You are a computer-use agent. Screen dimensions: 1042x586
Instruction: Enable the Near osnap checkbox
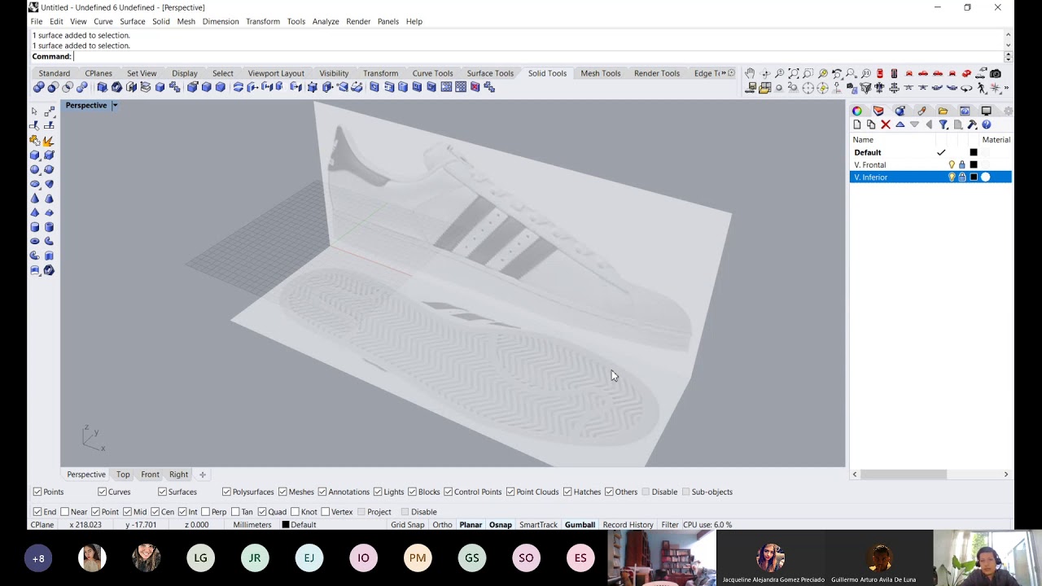[x=63, y=512]
